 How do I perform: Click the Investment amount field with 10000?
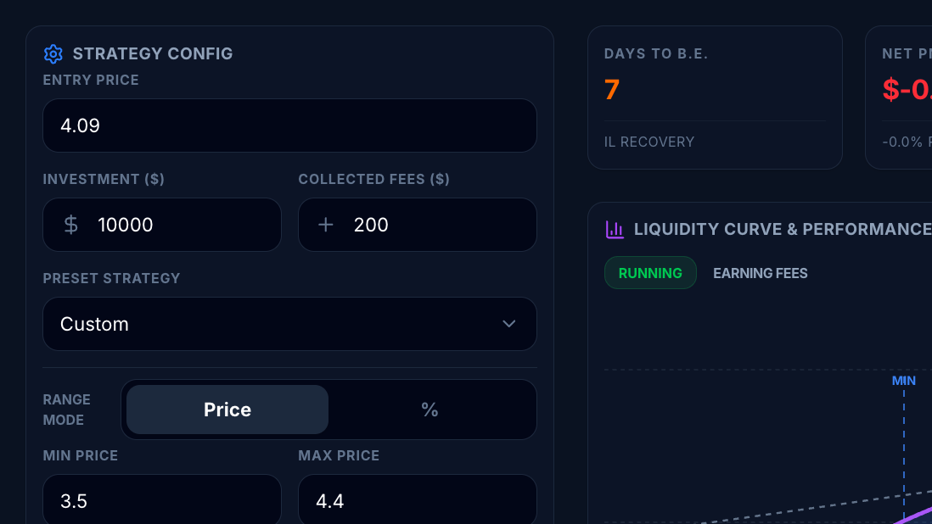(x=178, y=225)
